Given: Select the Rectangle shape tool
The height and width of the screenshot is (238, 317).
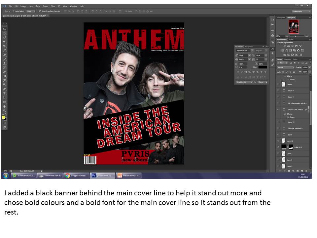Looking at the screenshot, I should tap(4, 102).
